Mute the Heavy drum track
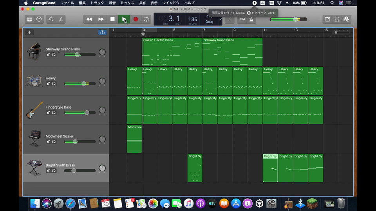 (x=49, y=84)
